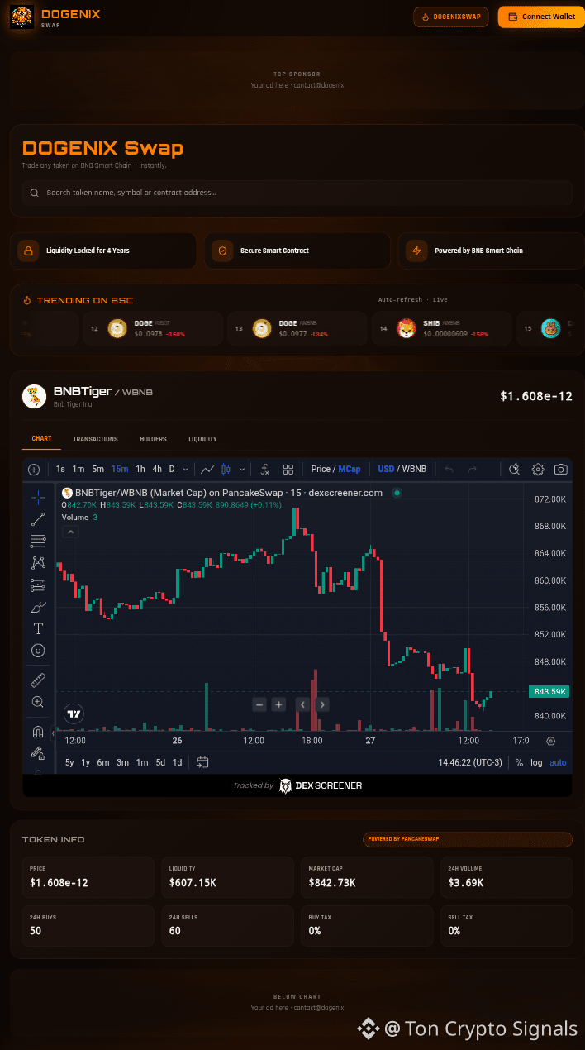Click the TradingView logo on chart

[x=74, y=713]
